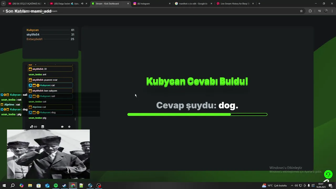Open Windows taskbar search
Image resolution: width=336 pixels, height=189 pixels.
click(x=13, y=186)
